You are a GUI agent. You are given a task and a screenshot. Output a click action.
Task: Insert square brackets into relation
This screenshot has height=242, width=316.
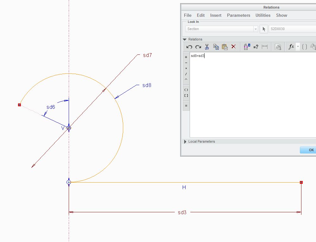(x=186, y=96)
